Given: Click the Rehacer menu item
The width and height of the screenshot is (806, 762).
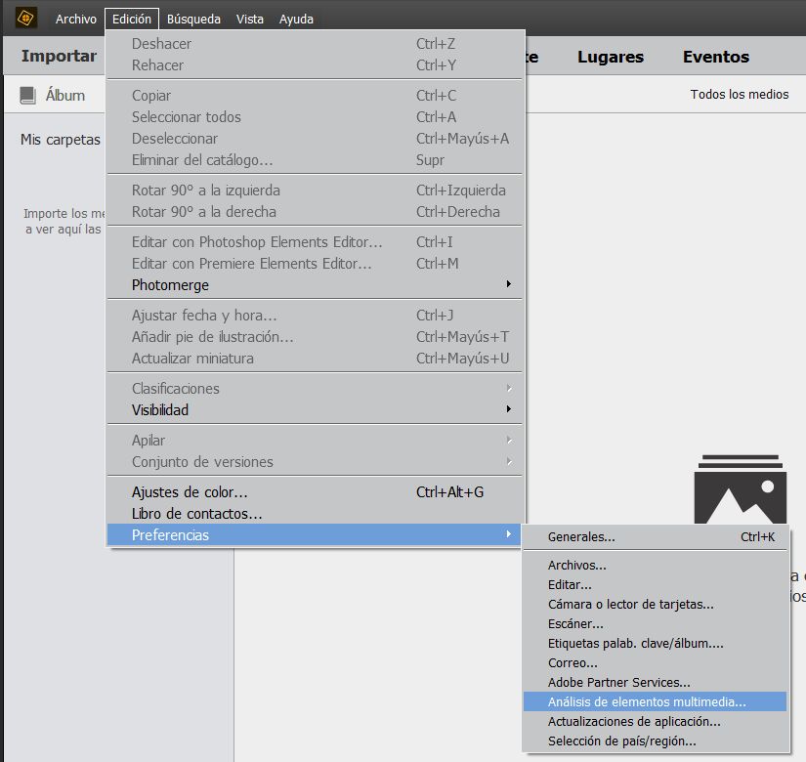Looking at the screenshot, I should click(x=315, y=65).
